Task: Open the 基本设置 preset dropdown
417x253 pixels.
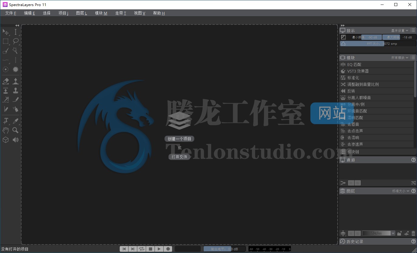Action: pyautogui.click(x=400, y=31)
